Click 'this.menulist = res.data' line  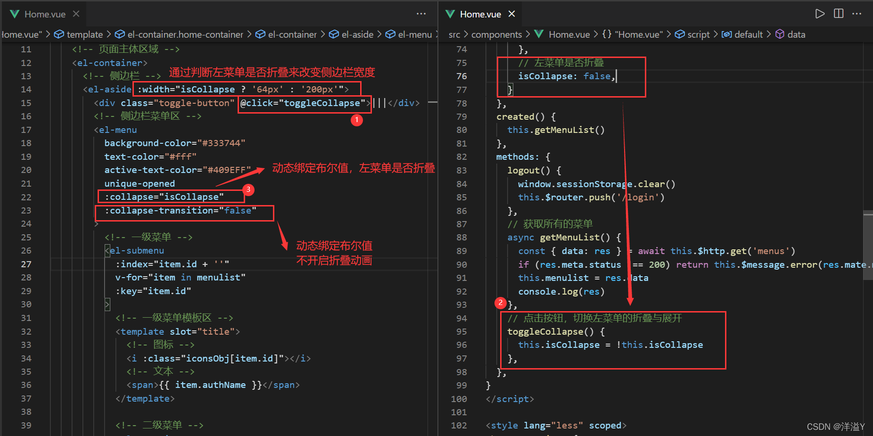pos(583,278)
